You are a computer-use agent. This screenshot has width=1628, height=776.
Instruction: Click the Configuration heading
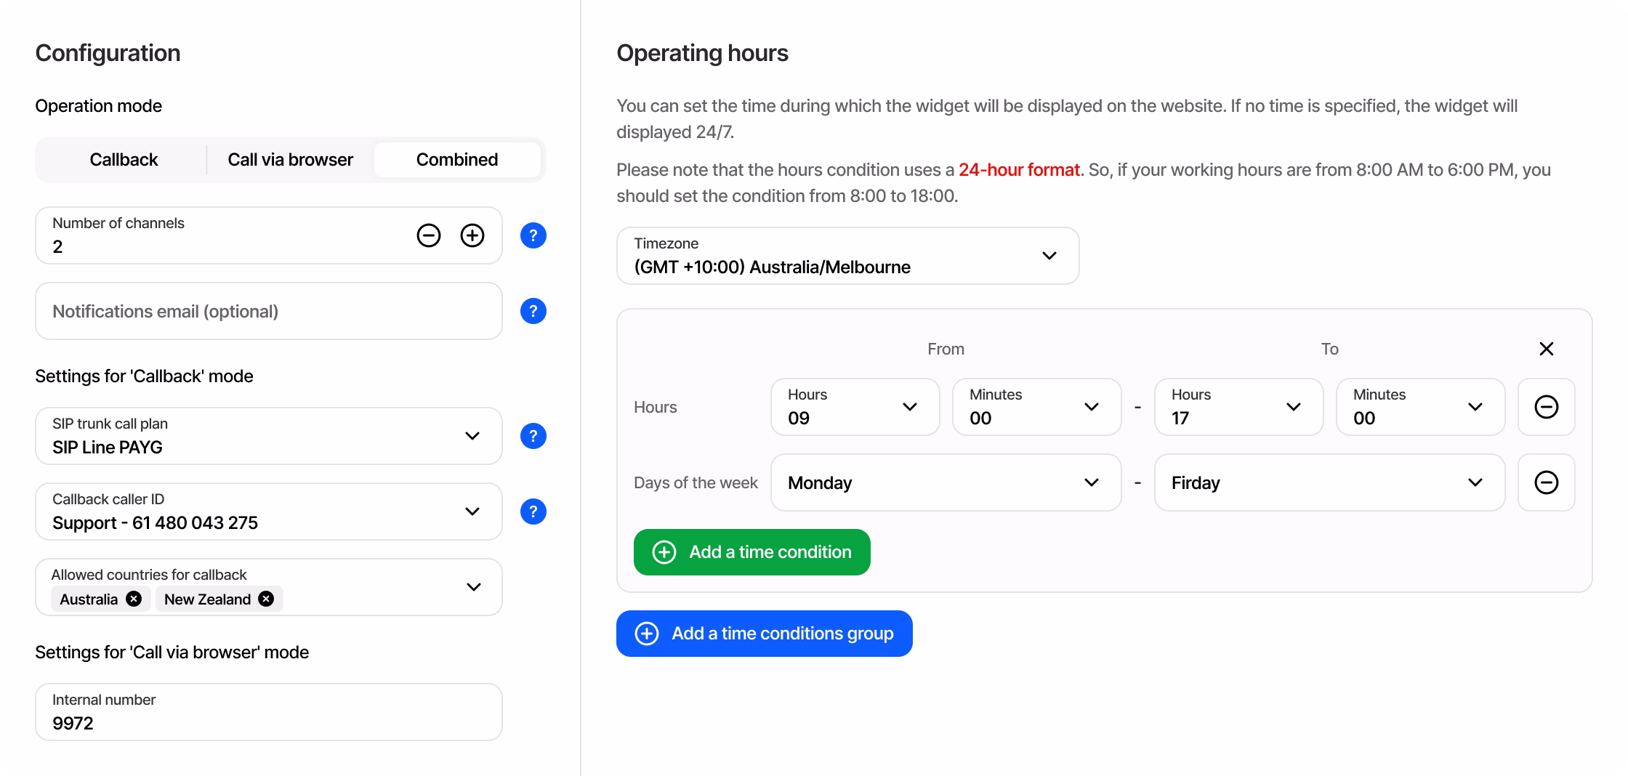click(x=108, y=53)
